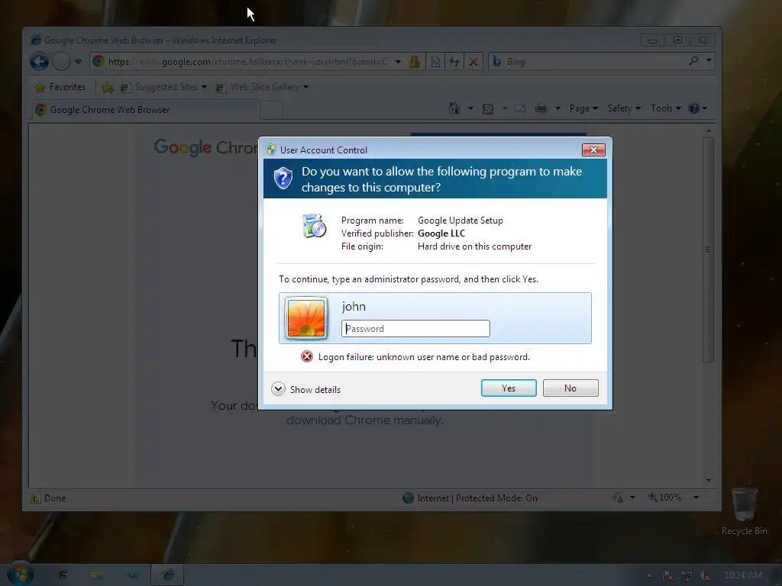Open the Windows Start button
This screenshot has width=782, height=586.
point(20,575)
